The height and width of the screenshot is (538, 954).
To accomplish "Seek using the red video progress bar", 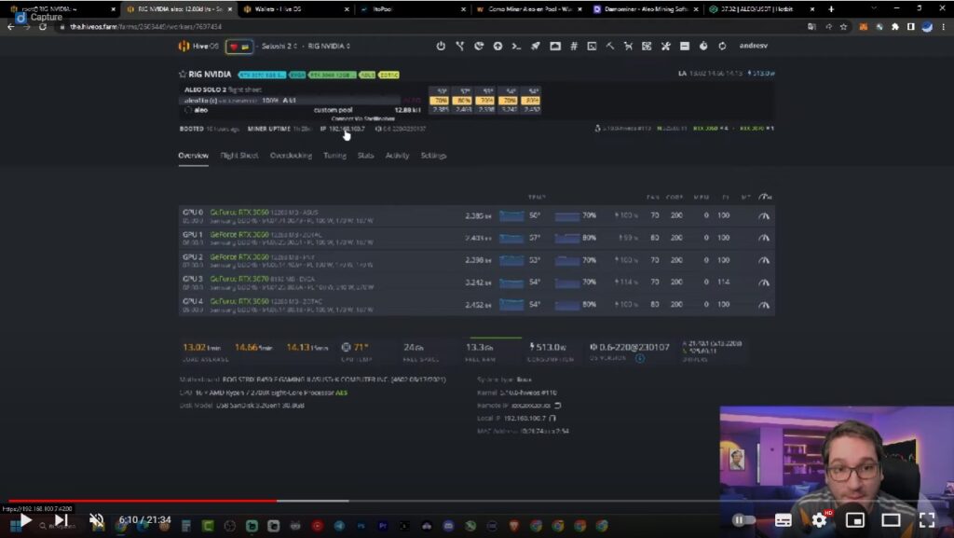I will (143, 501).
